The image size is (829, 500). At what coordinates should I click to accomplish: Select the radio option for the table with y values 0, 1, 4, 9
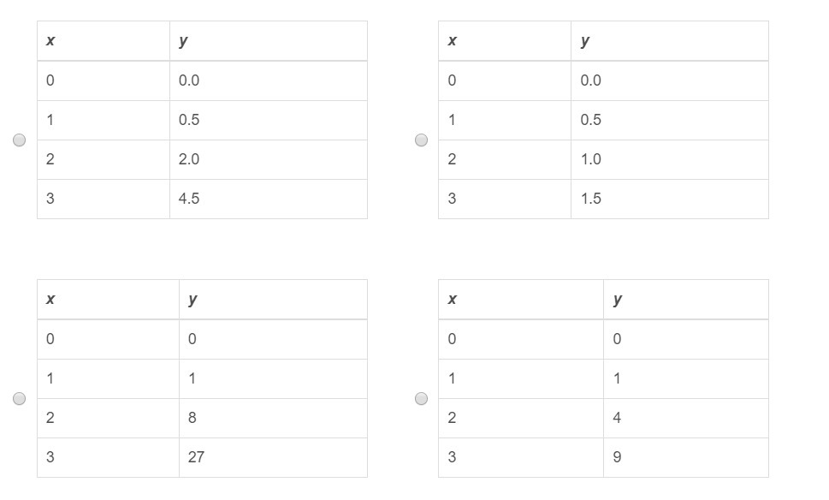[x=421, y=399]
